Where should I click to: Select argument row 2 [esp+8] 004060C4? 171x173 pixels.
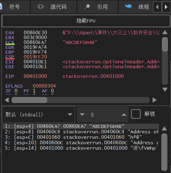(x=81, y=132)
